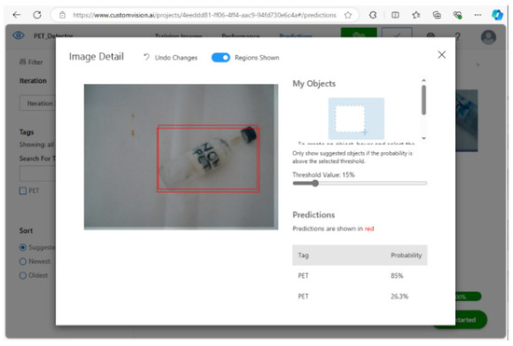
Task: Adjust the Threshold Value slider handle
Action: click(x=315, y=183)
